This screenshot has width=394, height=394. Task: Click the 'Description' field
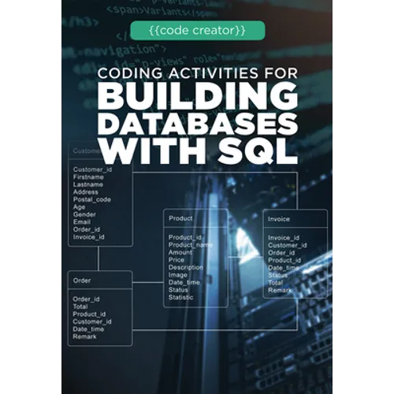pos(186,267)
